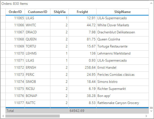
Task: Select row header for order 11077
Action: tap(3, 103)
